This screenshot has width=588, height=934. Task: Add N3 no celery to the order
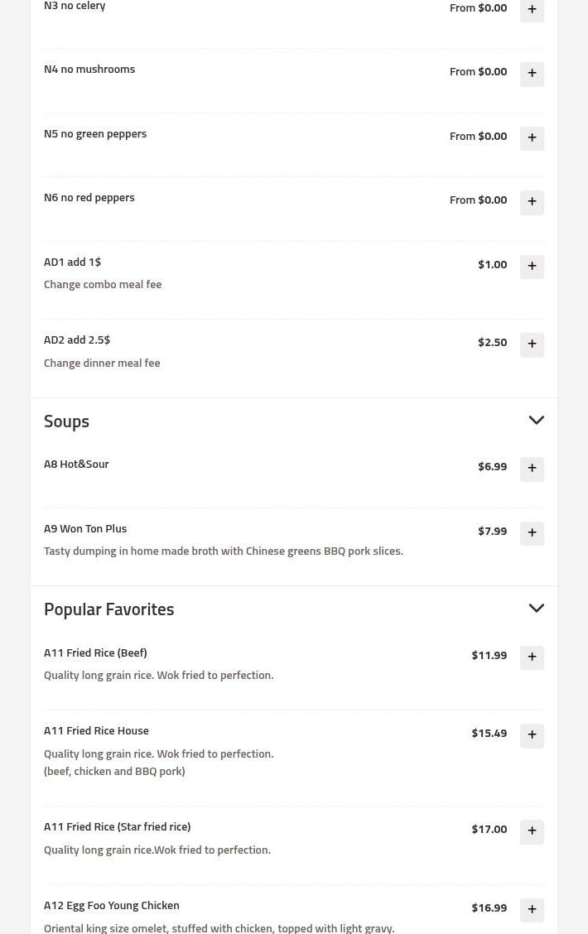[x=532, y=10]
